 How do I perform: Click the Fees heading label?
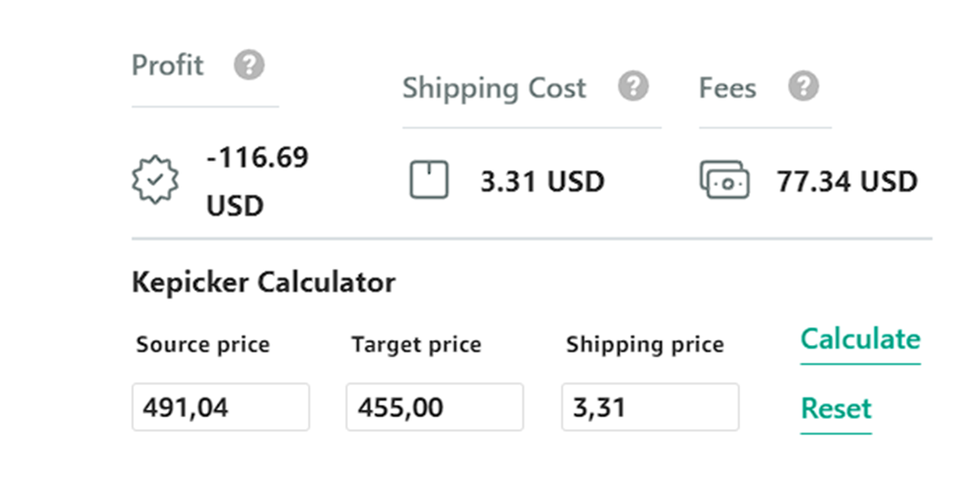pyautogui.click(x=727, y=87)
